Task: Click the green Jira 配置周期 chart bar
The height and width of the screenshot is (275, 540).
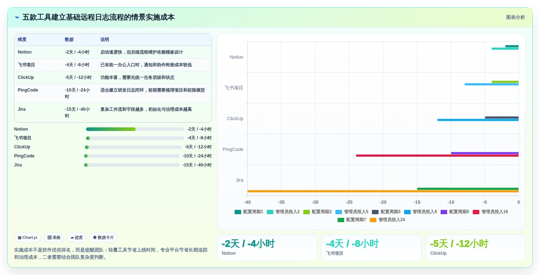Action: click(468, 189)
